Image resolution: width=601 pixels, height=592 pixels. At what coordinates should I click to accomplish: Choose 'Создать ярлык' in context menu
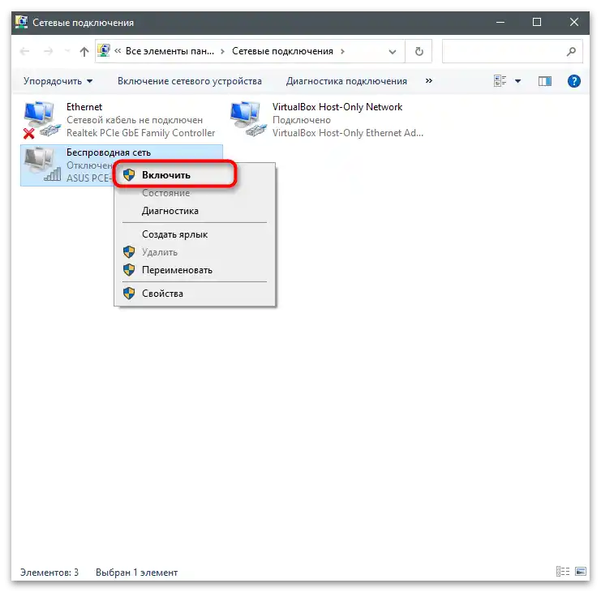tap(195, 234)
